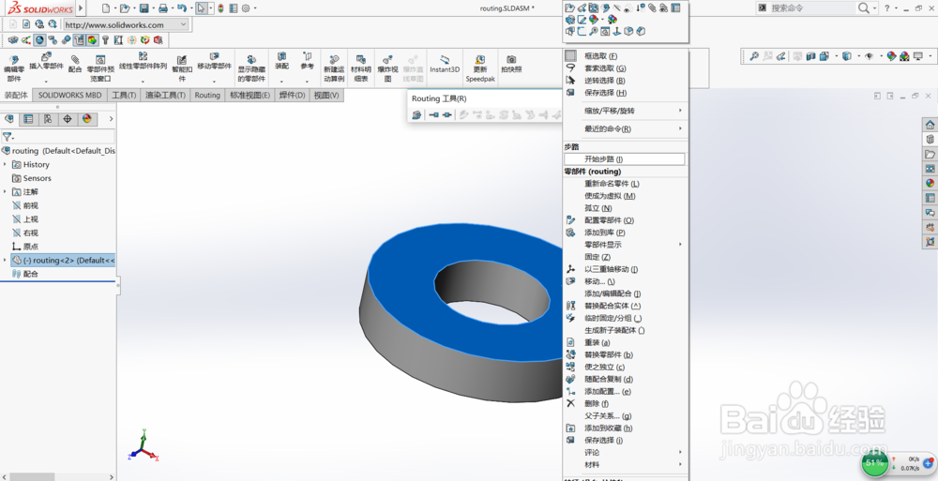Click the Undo arrow icon
Image resolution: width=938 pixels, height=481 pixels.
click(x=182, y=8)
